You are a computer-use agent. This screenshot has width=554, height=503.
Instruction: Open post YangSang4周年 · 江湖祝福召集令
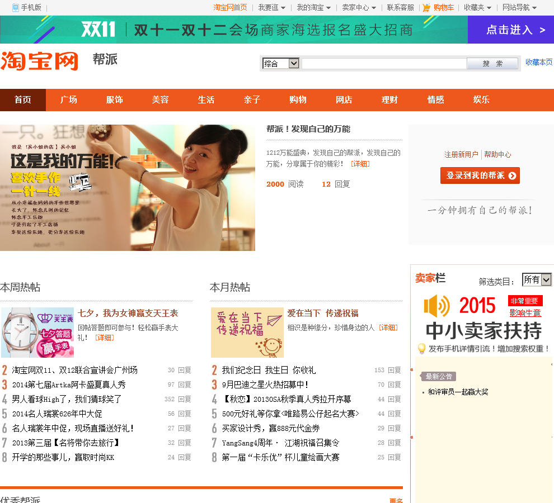[x=280, y=443]
